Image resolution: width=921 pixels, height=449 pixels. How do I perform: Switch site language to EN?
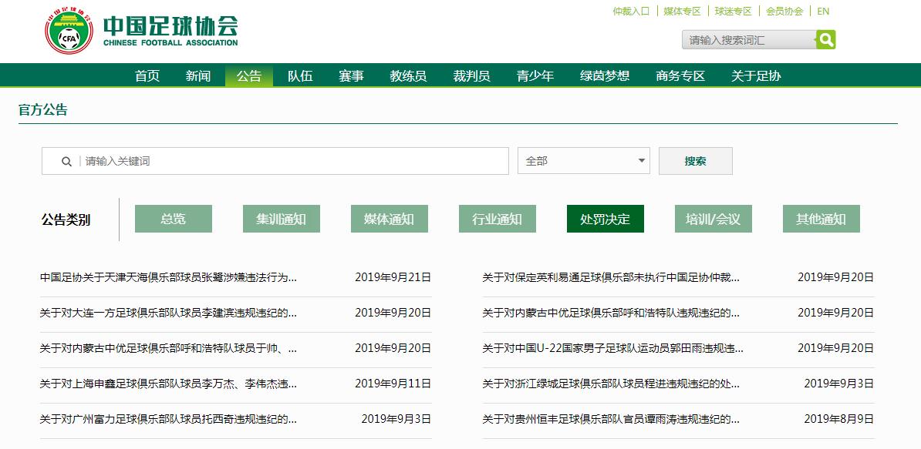pyautogui.click(x=823, y=12)
